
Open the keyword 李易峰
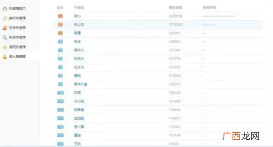coord(79,110)
